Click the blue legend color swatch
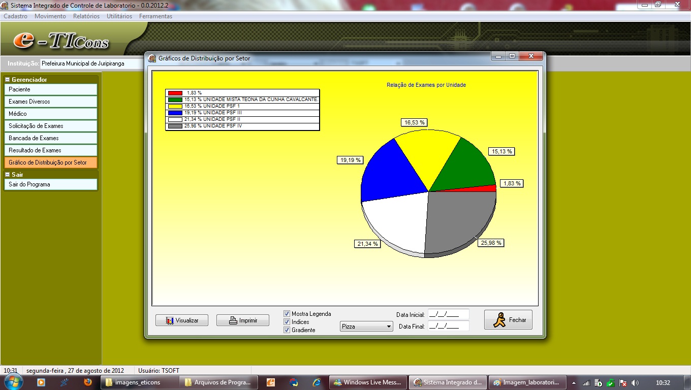Viewport: 691px width, 390px height. coord(175,112)
